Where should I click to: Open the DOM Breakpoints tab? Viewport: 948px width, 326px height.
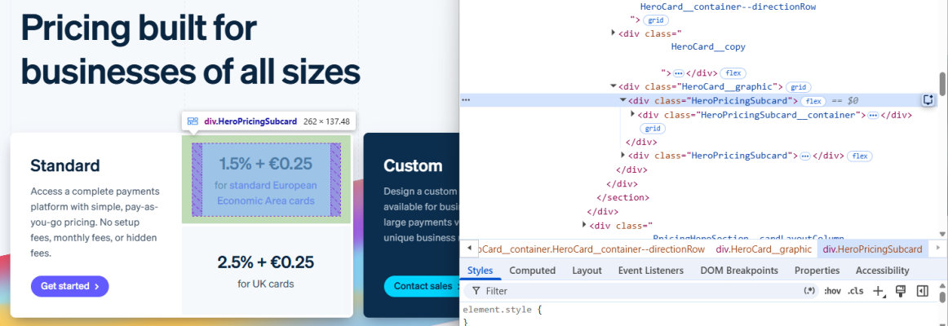(739, 271)
